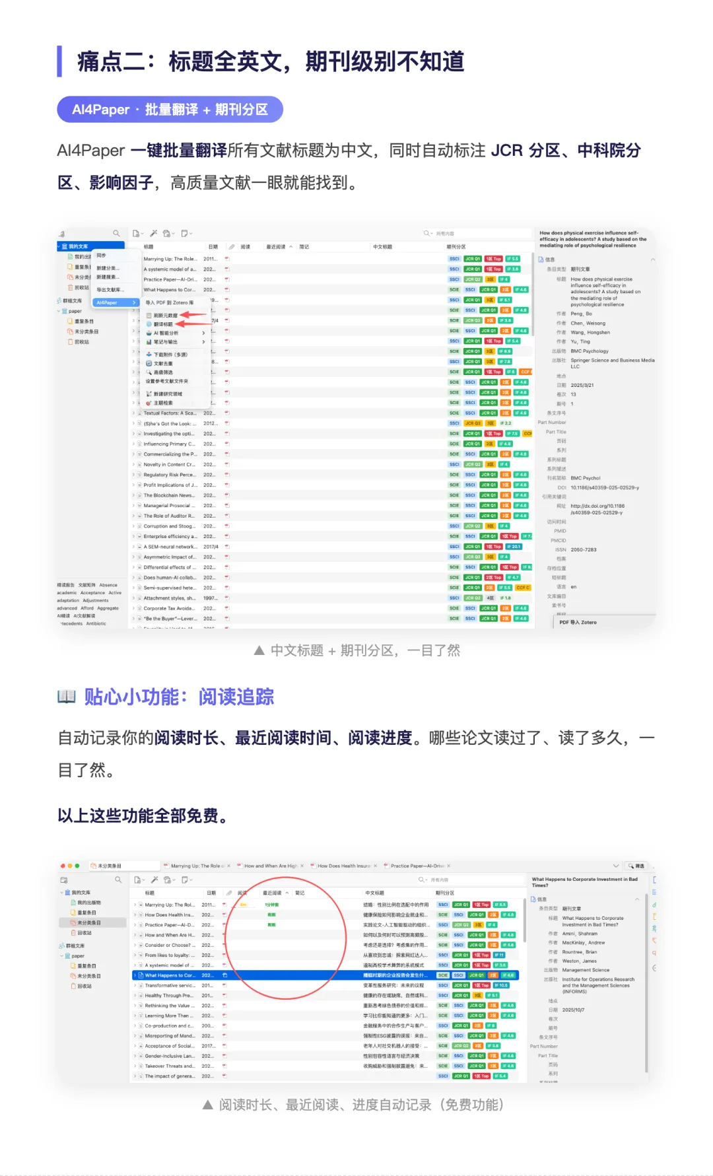This screenshot has width=713, height=1176.
Task: Click DOI value 10.1186/s40359-025-02529-y
Action: [605, 487]
